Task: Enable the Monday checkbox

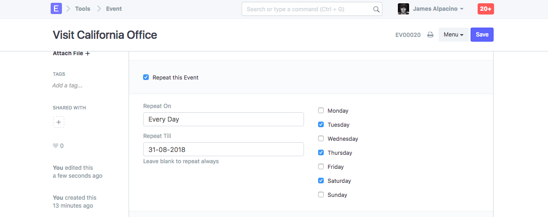Action: 321,111
